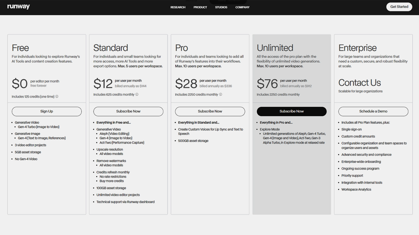This screenshot has width=419, height=235.
Task: Click '3 video editor projects'
Action: pos(30,145)
